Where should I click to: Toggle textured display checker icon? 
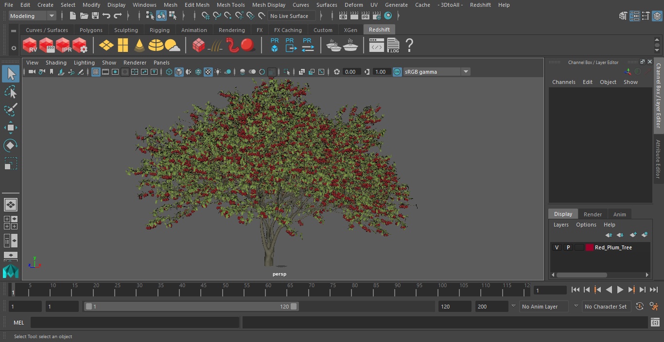click(208, 72)
